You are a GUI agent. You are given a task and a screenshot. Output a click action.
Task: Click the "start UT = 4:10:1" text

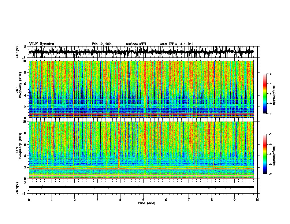click(x=177, y=44)
